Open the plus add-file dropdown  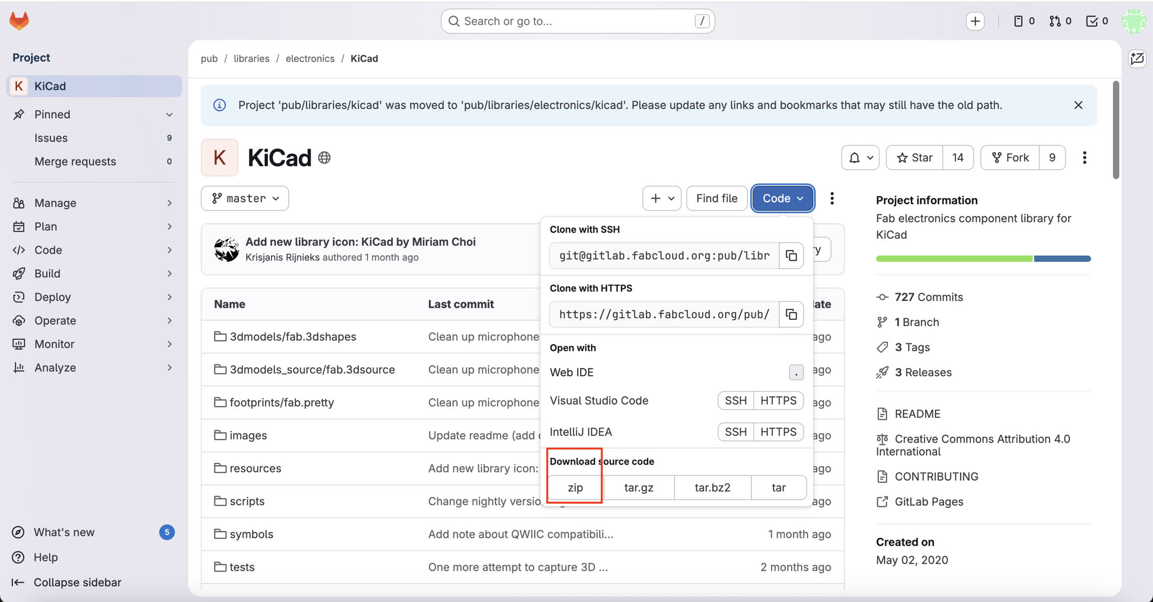(x=662, y=198)
